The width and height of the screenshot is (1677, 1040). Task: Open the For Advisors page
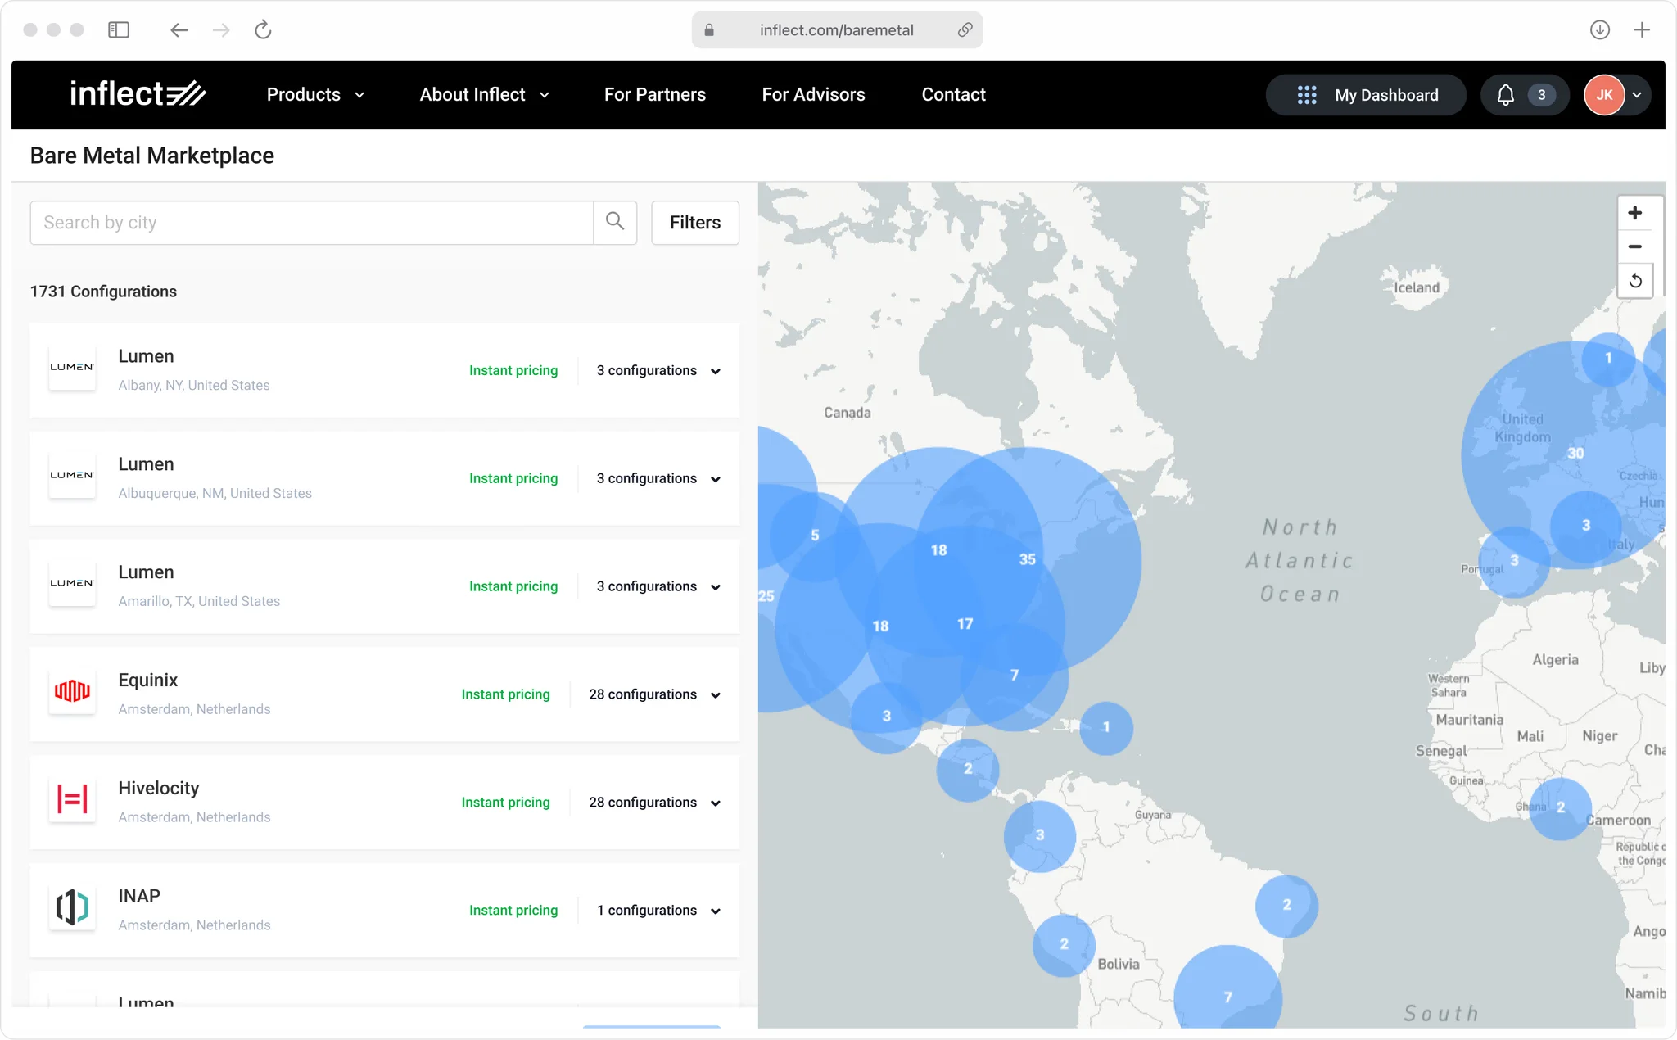(814, 94)
